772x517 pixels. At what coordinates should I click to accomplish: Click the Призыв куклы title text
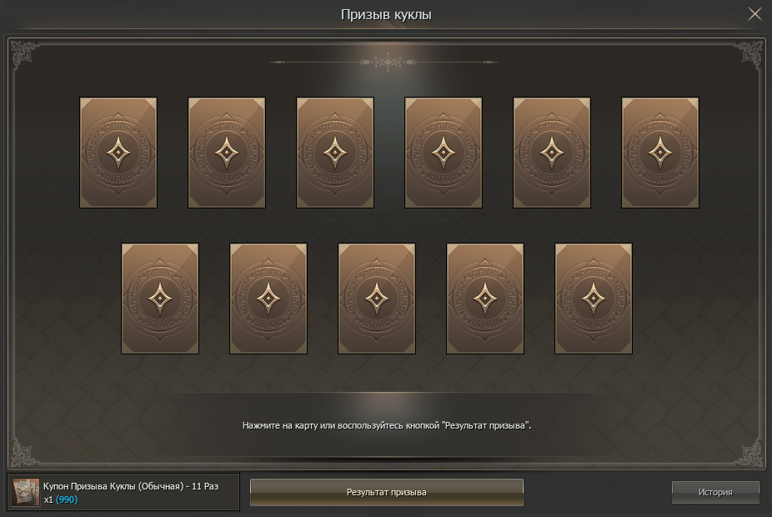click(386, 15)
